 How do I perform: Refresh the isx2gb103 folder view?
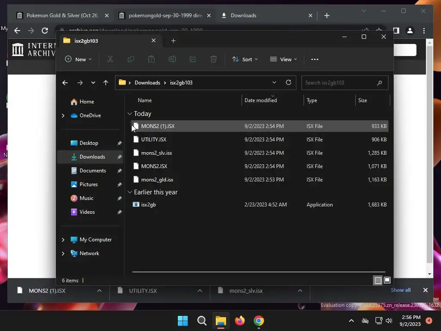289,82
